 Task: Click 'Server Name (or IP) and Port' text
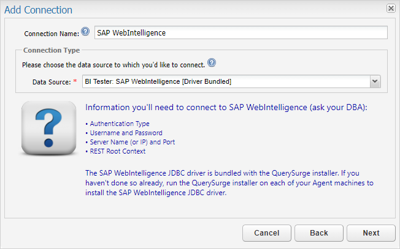[132, 142]
